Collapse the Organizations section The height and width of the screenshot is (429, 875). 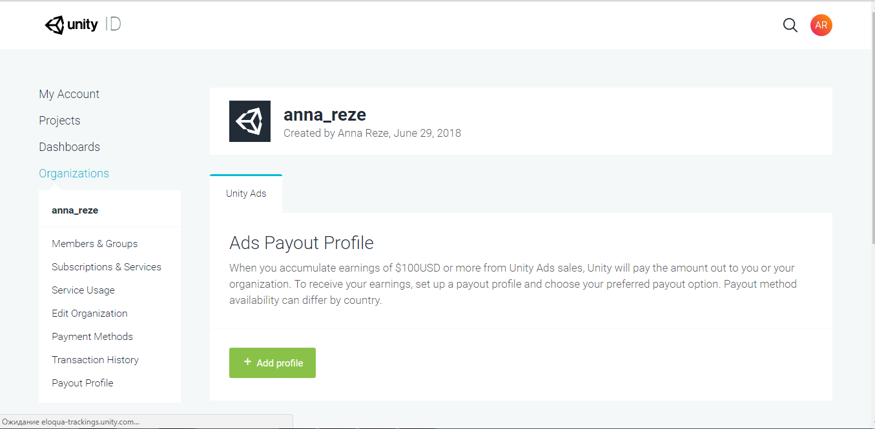[x=74, y=174]
